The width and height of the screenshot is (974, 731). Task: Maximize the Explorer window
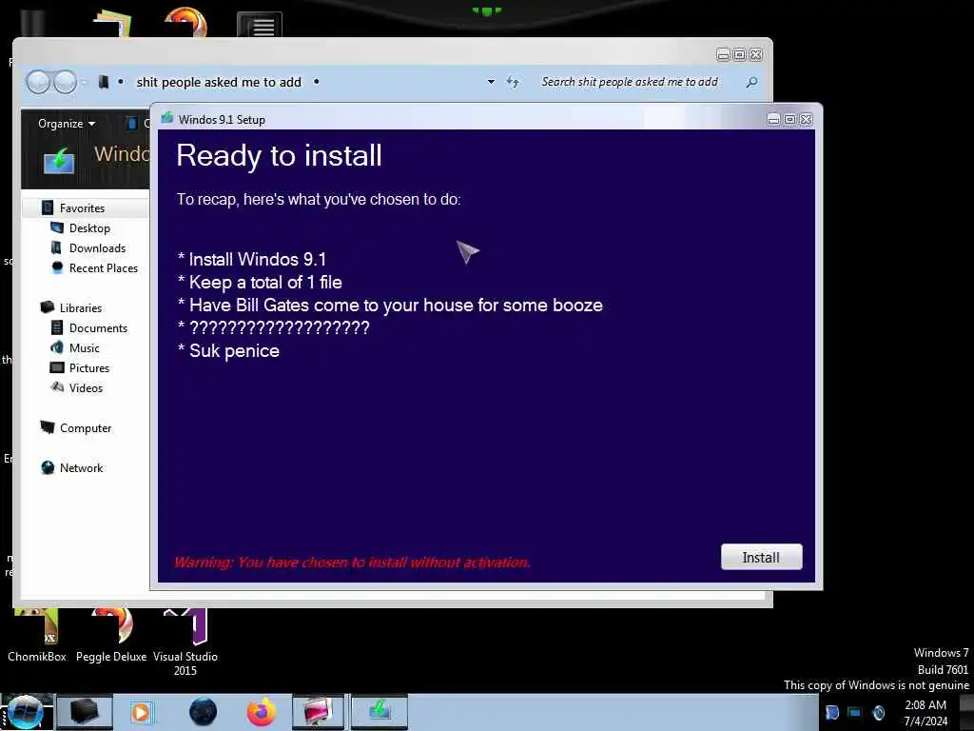coord(739,54)
